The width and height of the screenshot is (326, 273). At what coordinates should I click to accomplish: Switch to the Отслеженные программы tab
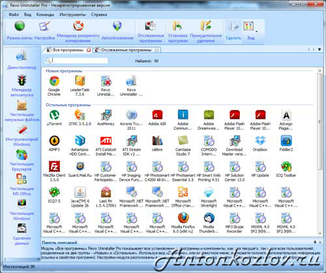[126, 50]
